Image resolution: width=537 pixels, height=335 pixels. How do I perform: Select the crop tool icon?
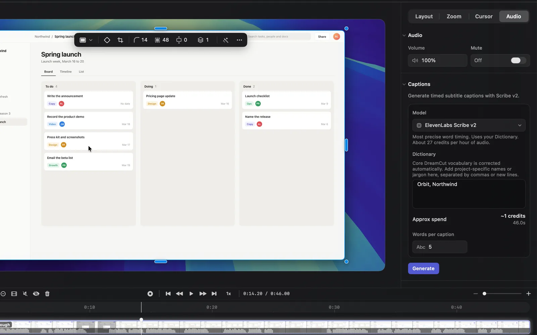[120, 40]
